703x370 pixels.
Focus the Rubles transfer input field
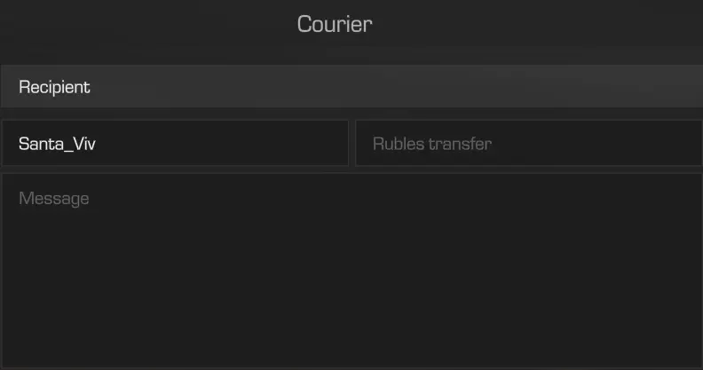(529, 144)
